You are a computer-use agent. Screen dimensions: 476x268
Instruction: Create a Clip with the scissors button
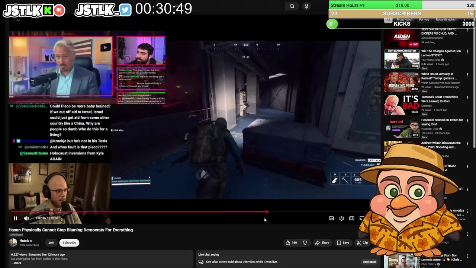362,243
